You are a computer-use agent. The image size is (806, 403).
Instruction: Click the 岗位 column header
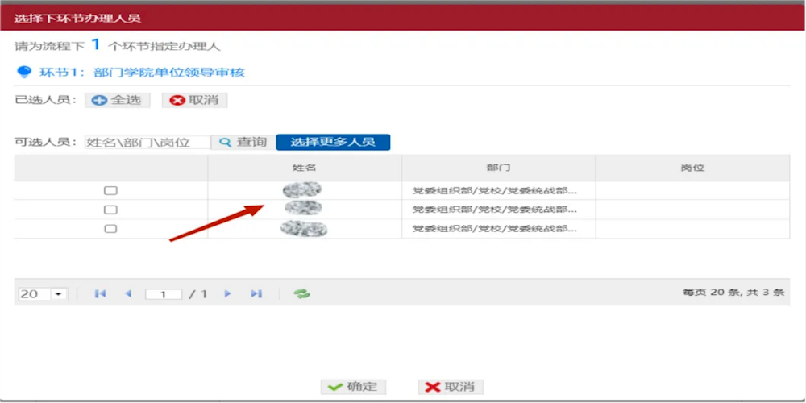coord(692,168)
